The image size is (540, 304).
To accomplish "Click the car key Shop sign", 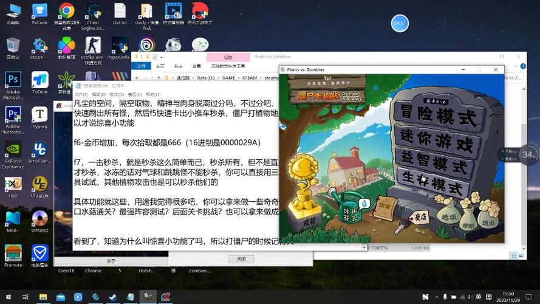I will (419, 217).
